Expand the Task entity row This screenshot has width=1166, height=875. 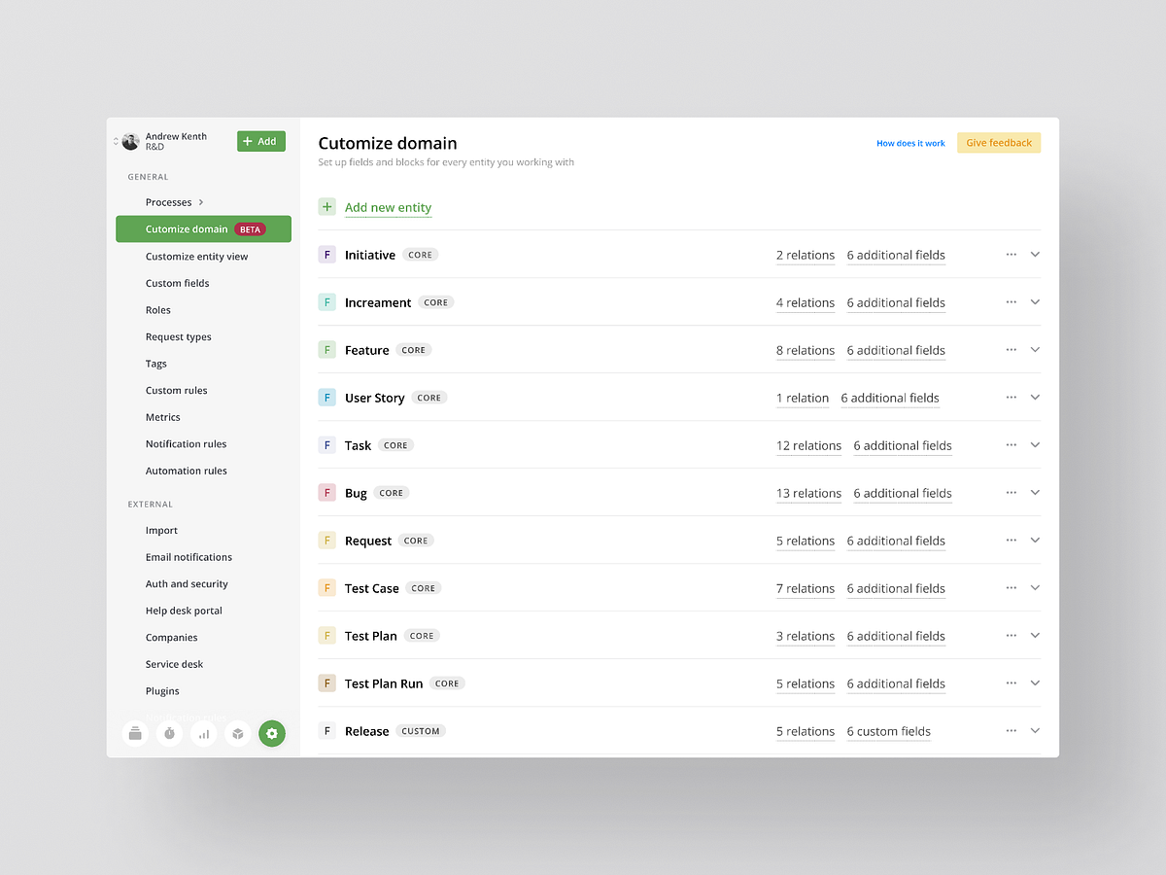pyautogui.click(x=1035, y=445)
